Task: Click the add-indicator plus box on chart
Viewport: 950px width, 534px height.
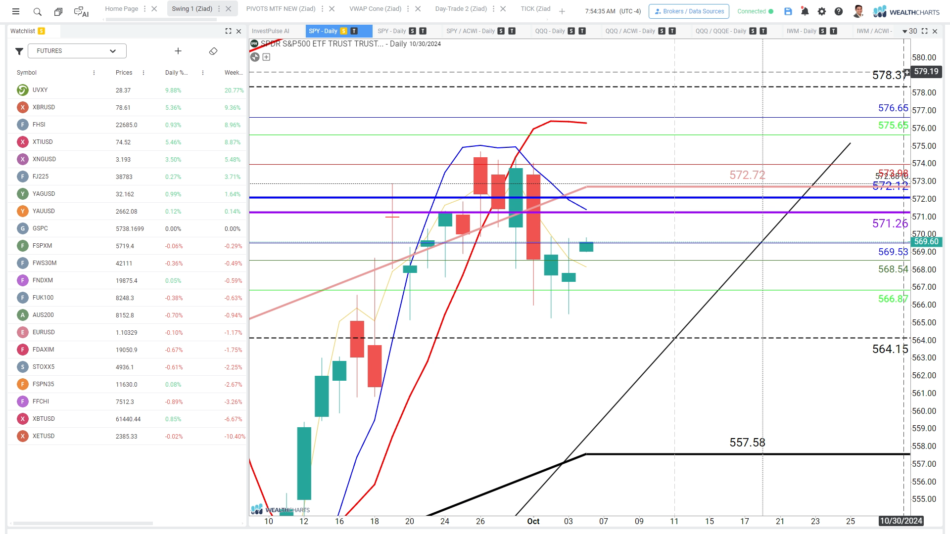Action: (266, 57)
